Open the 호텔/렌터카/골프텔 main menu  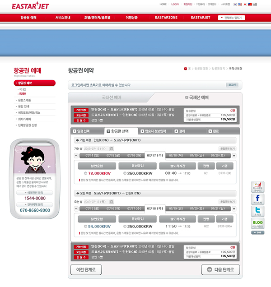coord(97,18)
